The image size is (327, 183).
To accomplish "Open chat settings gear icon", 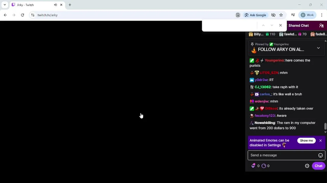I will (307, 166).
